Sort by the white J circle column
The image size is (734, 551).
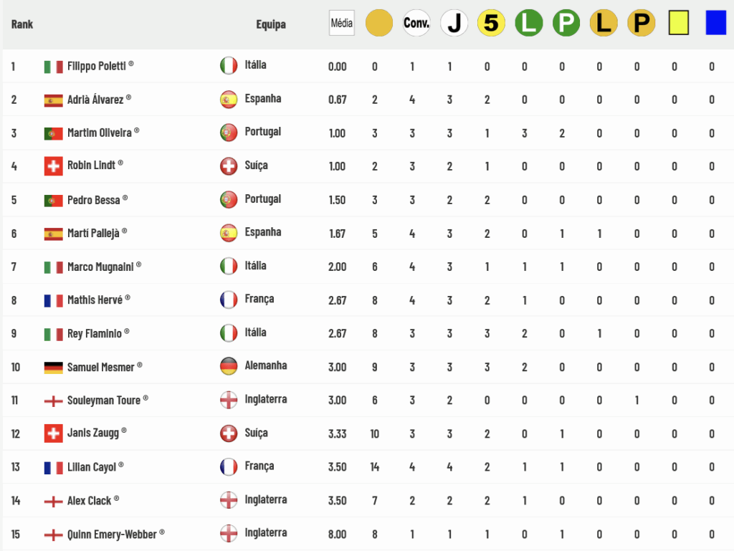point(454,23)
